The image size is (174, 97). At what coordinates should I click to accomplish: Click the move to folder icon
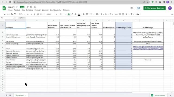31,7
